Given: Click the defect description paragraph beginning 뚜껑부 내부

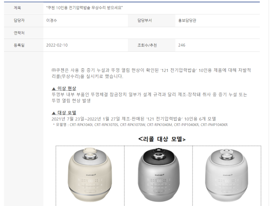Looking at the screenshot, I should (150, 97).
